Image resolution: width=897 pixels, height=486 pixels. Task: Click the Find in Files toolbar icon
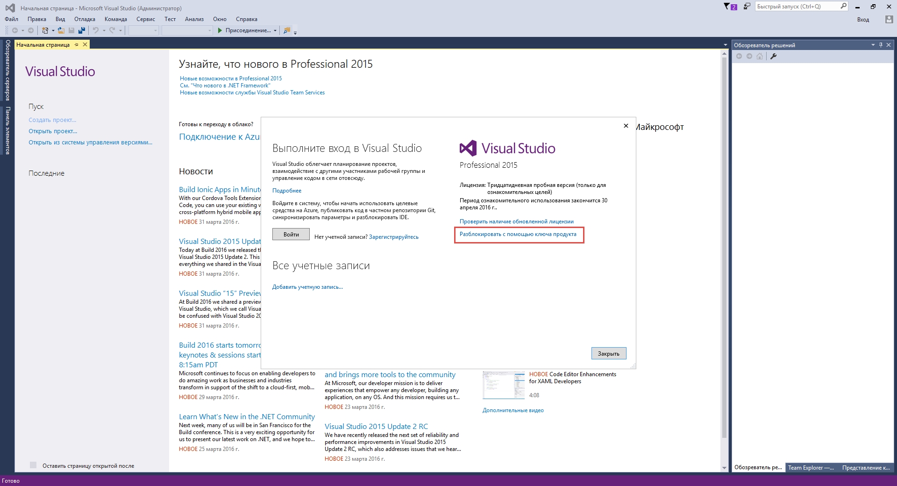[287, 30]
